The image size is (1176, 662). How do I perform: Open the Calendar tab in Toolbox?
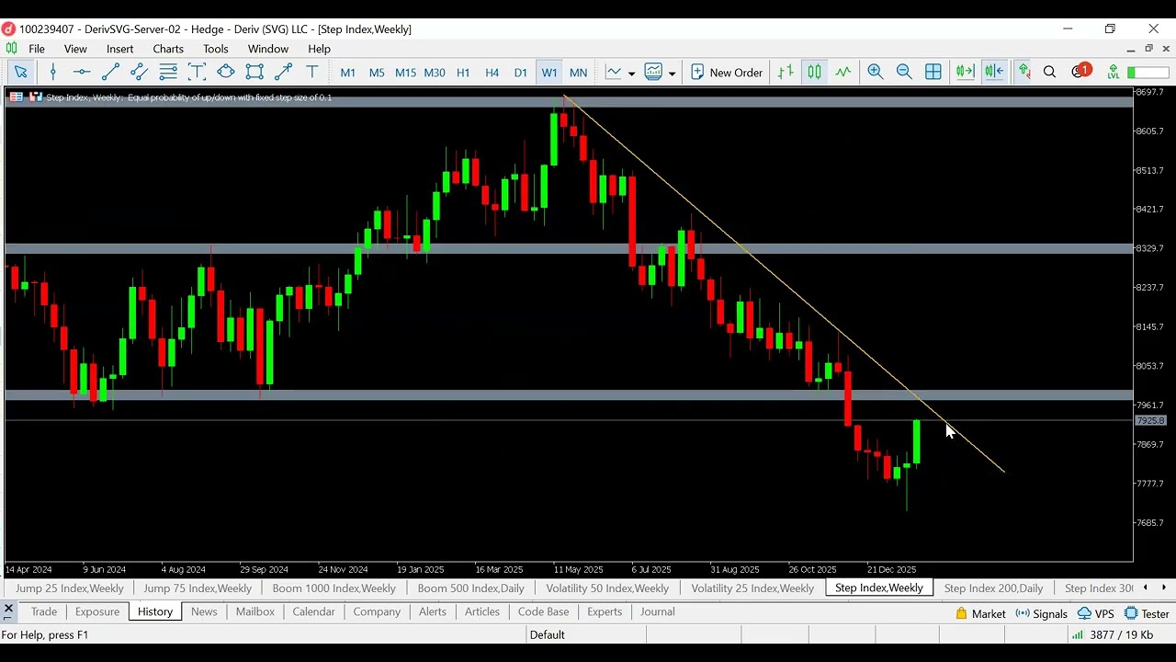click(313, 611)
